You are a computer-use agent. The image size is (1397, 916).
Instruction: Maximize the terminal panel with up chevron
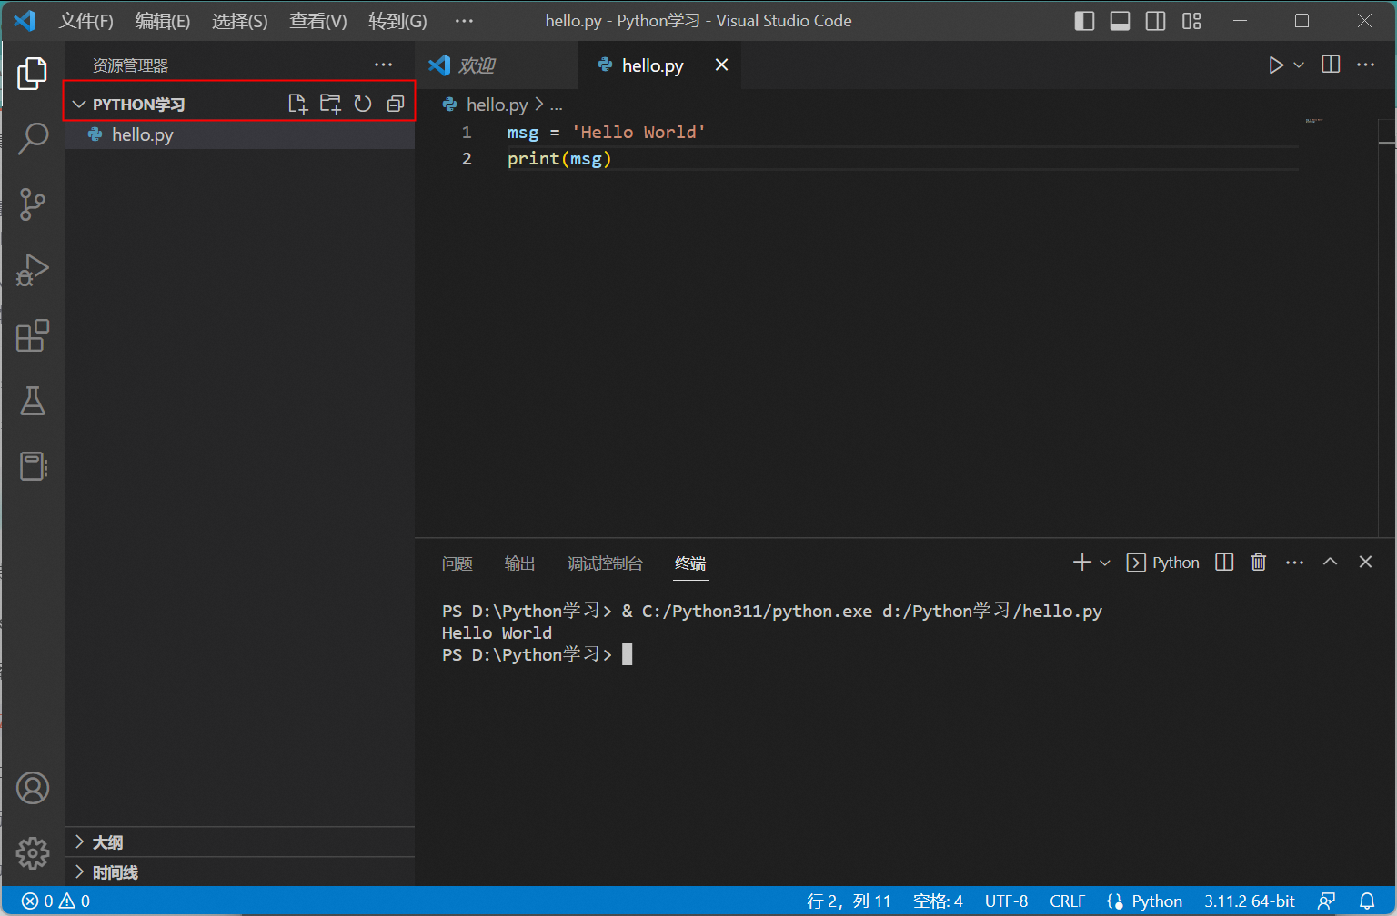pos(1330,562)
